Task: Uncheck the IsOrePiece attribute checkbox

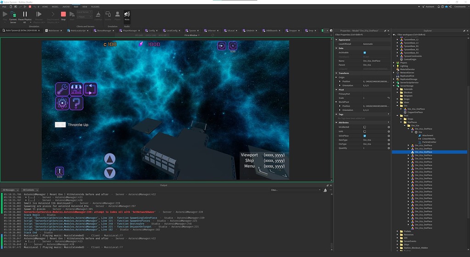Action: pyautogui.click(x=365, y=136)
